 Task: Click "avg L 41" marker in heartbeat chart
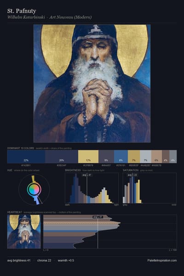point(98,217)
